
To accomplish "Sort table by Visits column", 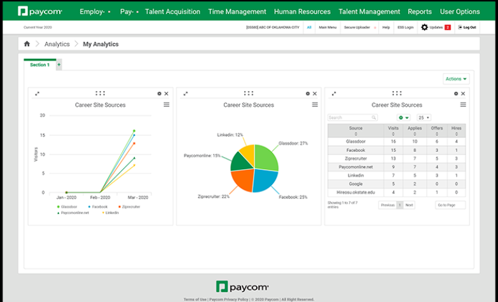I will tap(393, 130).
